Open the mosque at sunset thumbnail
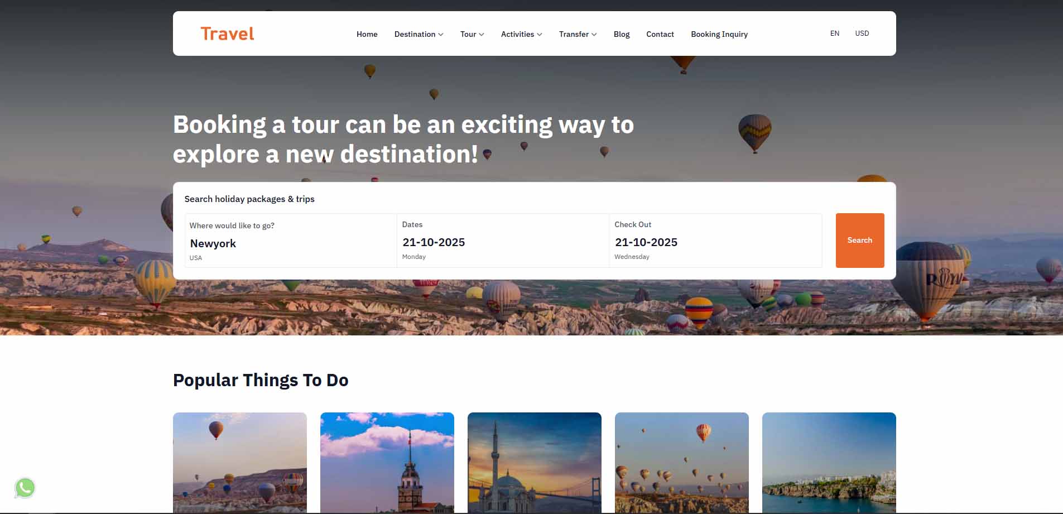 tap(535, 462)
